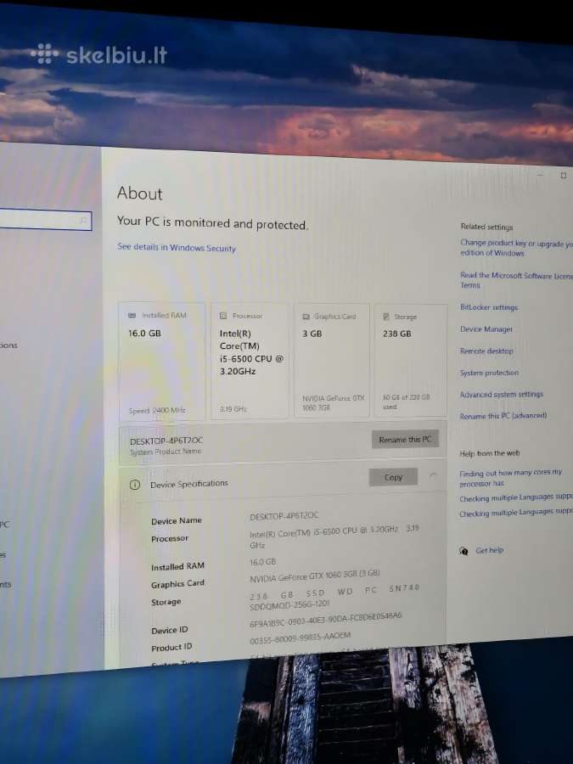This screenshot has width=573, height=764.
Task: Select the Processor card icon
Action: (223, 316)
